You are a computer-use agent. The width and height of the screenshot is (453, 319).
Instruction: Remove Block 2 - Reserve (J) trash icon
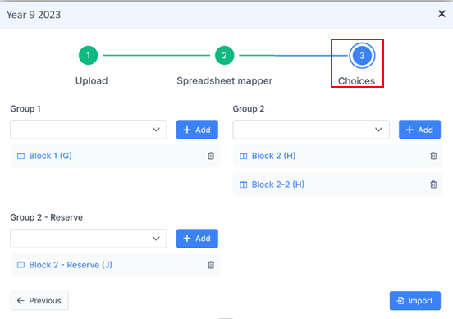point(211,265)
